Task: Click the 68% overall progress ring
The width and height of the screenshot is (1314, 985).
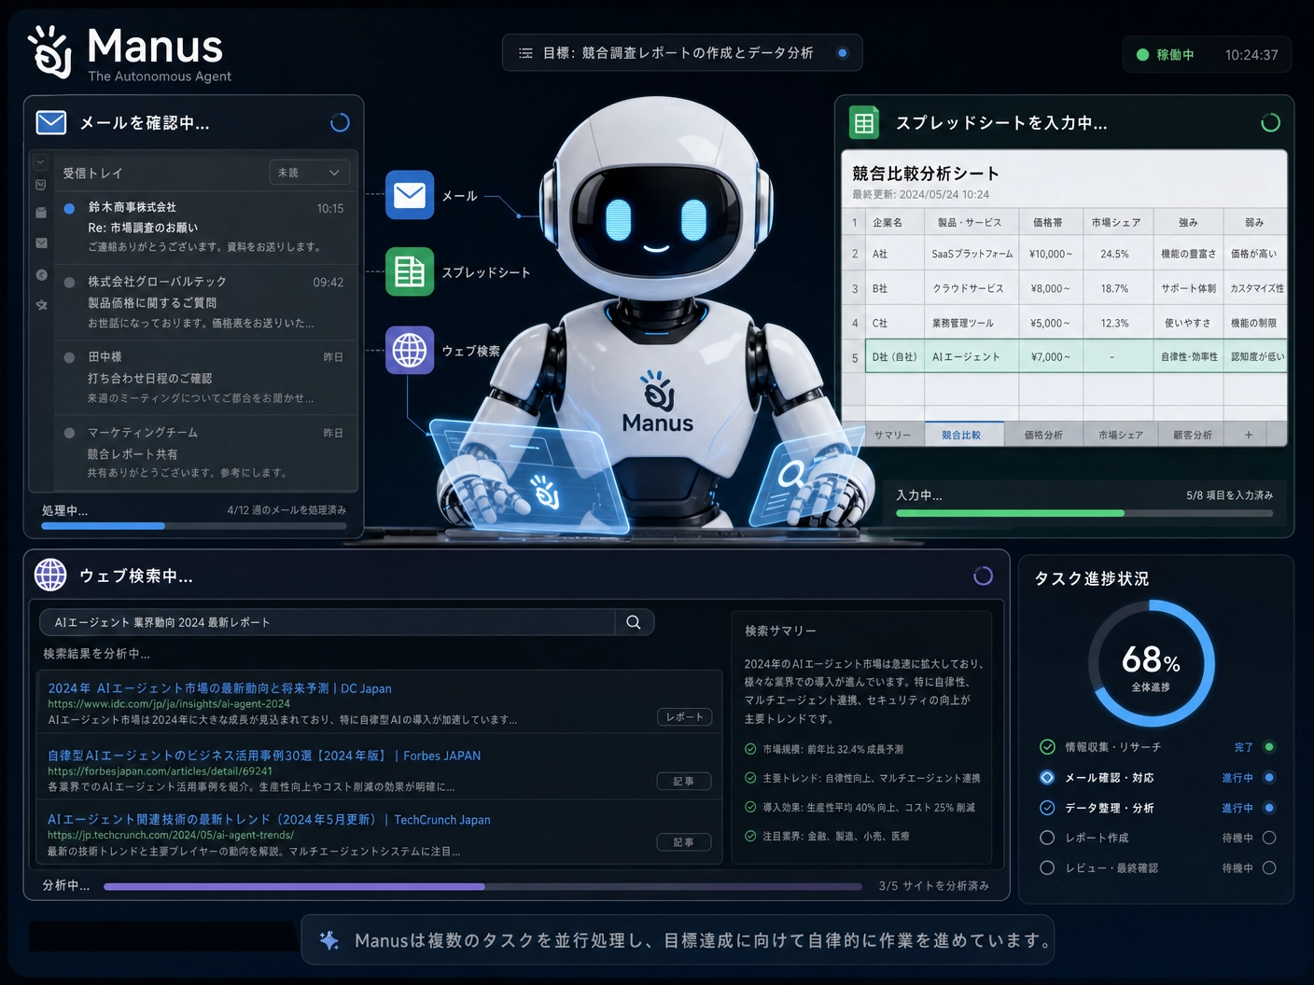Action: click(x=1151, y=663)
